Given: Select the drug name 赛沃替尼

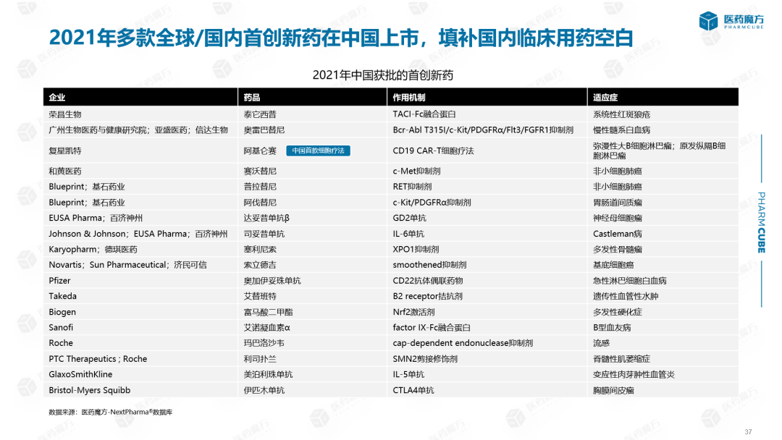Looking at the screenshot, I should (x=260, y=171).
